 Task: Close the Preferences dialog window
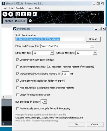coord(104,29)
